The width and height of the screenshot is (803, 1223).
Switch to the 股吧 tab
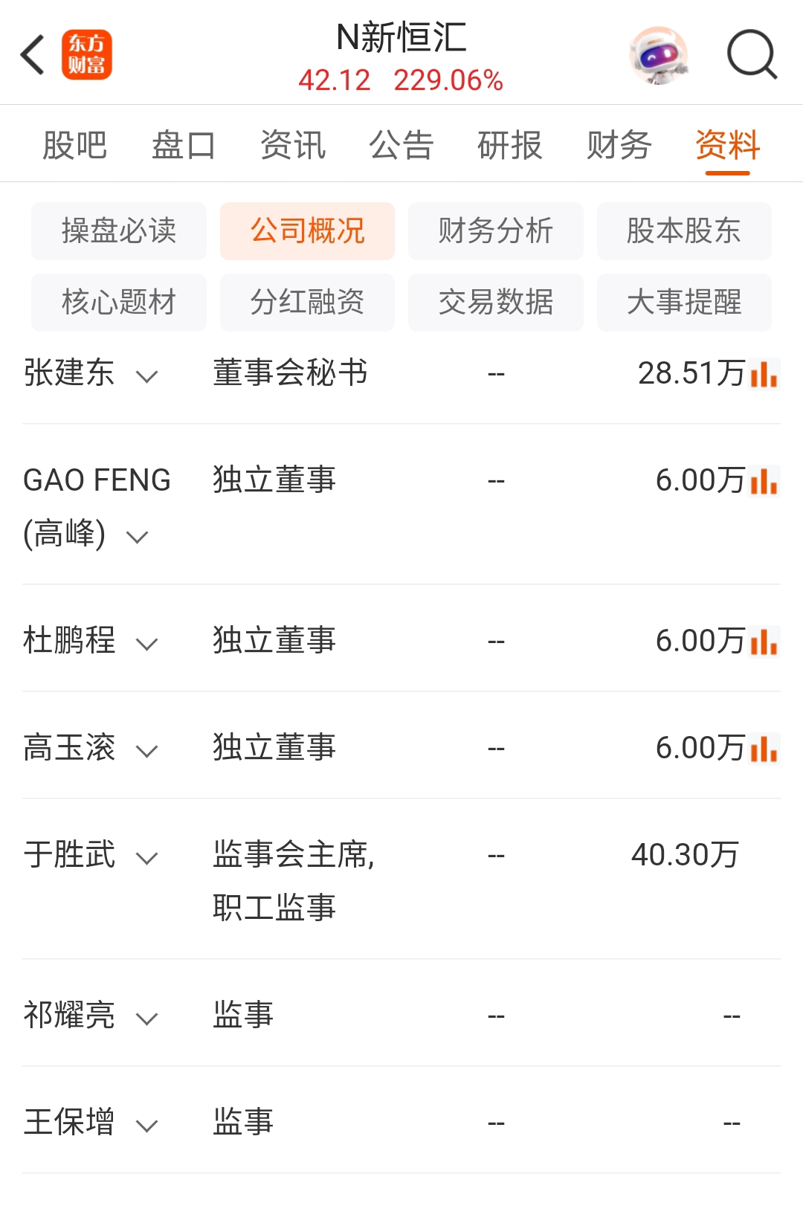coord(75,145)
